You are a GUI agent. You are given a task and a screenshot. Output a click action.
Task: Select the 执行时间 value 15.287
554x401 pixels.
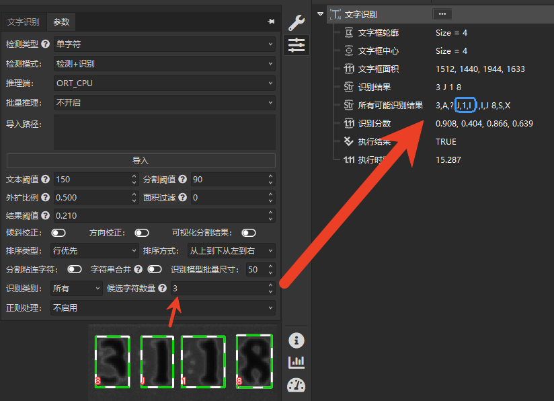tap(448, 160)
